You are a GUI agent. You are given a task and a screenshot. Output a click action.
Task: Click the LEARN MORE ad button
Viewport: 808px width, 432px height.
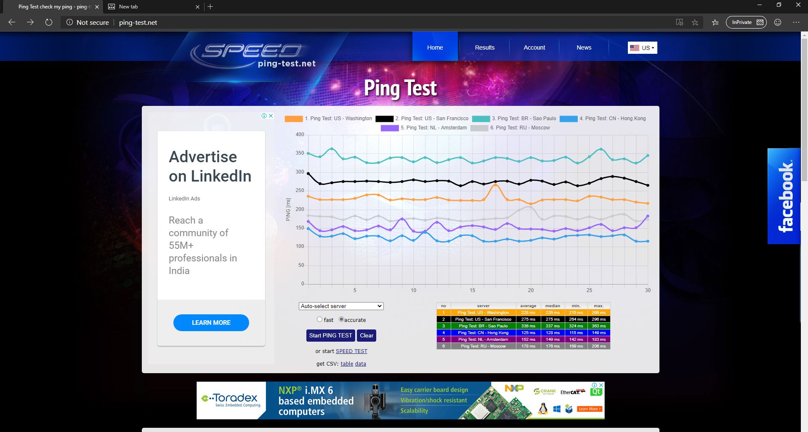[x=211, y=323]
